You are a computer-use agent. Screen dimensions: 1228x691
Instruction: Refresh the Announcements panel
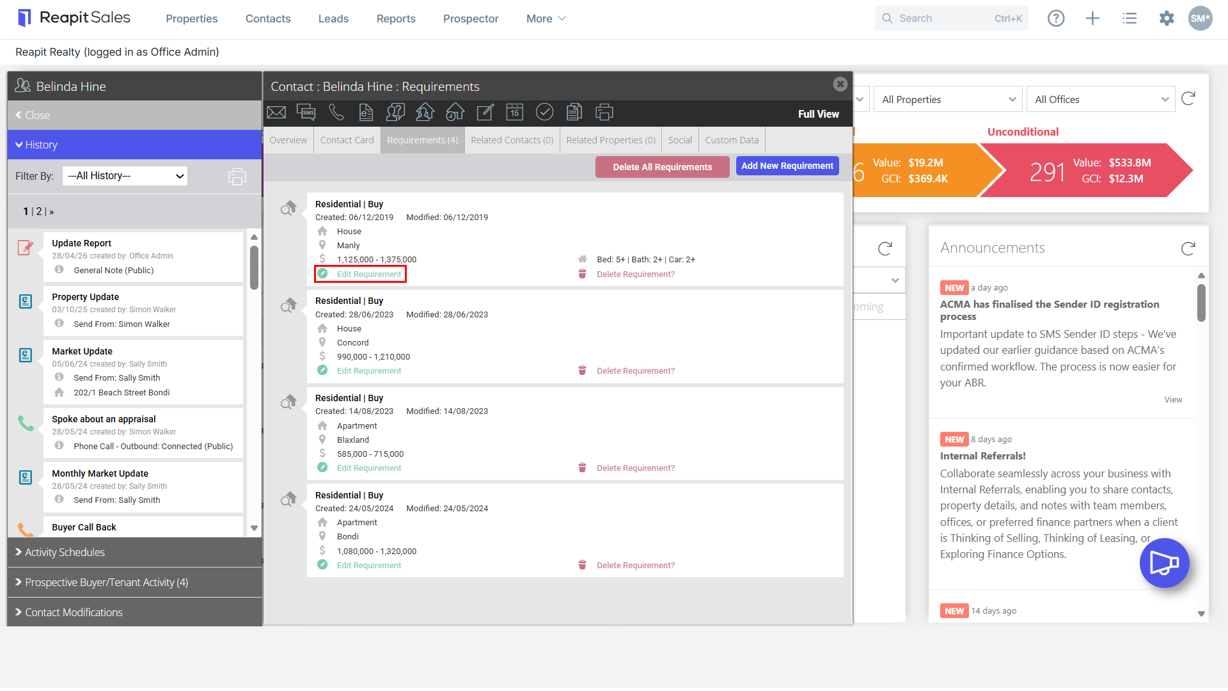coord(1188,248)
